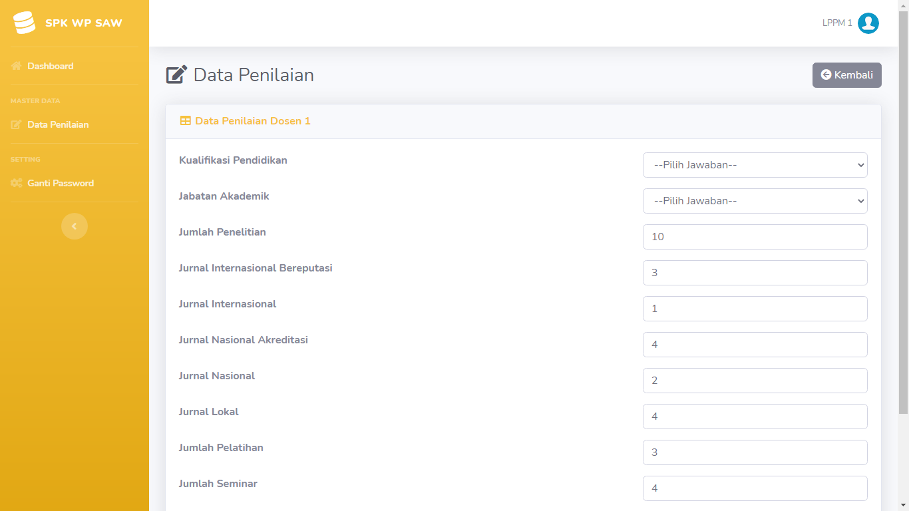
Task: Click into the Jurnal Lokal field
Action: [755, 417]
